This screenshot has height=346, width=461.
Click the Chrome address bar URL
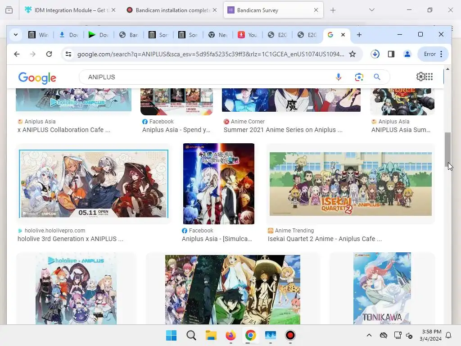211,54
